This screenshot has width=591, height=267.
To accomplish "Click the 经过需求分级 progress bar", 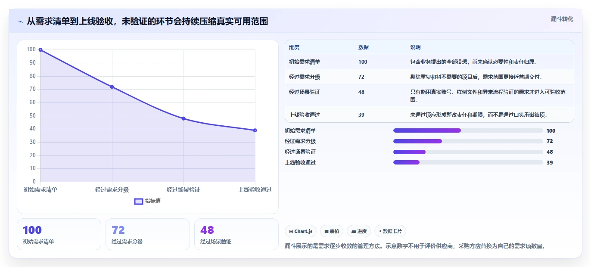I will click(468, 141).
